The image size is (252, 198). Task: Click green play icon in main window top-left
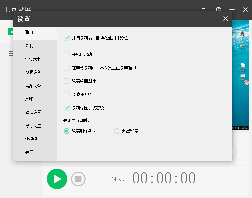point(11,32)
